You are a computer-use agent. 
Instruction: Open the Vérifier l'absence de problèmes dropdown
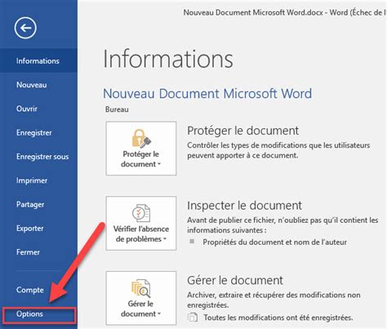click(x=141, y=223)
